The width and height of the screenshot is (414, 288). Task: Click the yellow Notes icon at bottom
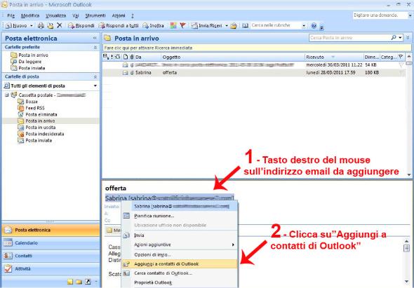(x=70, y=282)
